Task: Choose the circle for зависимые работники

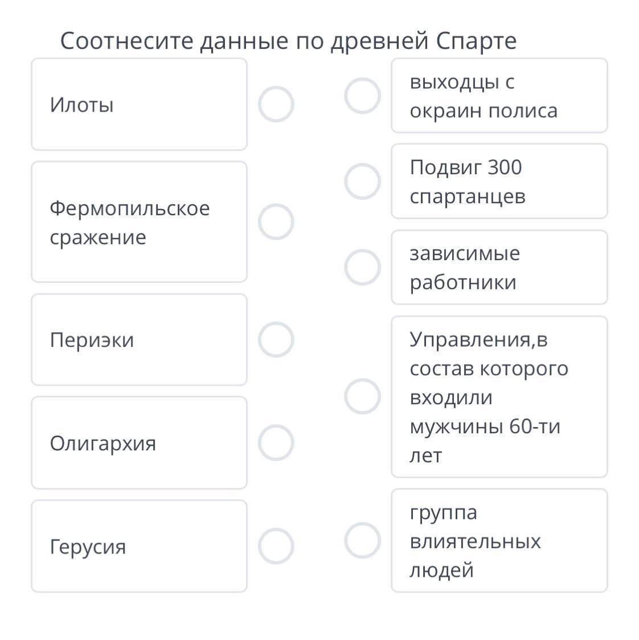Action: click(363, 267)
